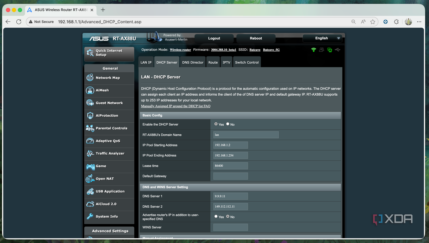Image resolution: width=429 pixels, height=243 pixels.
Task: Enable the DHCP Server with Yes
Action: (216, 124)
